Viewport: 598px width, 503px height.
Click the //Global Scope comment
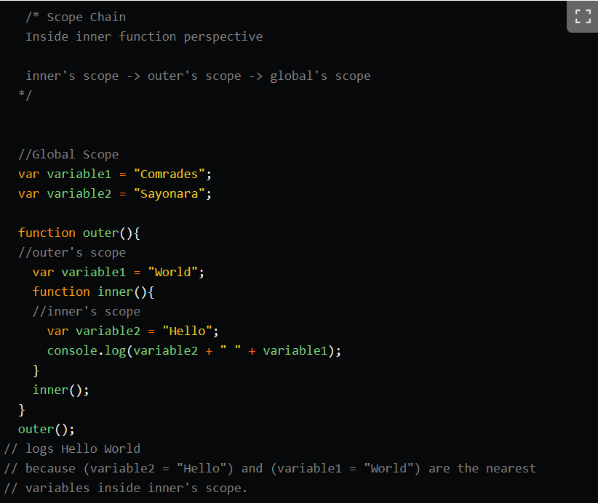(68, 155)
